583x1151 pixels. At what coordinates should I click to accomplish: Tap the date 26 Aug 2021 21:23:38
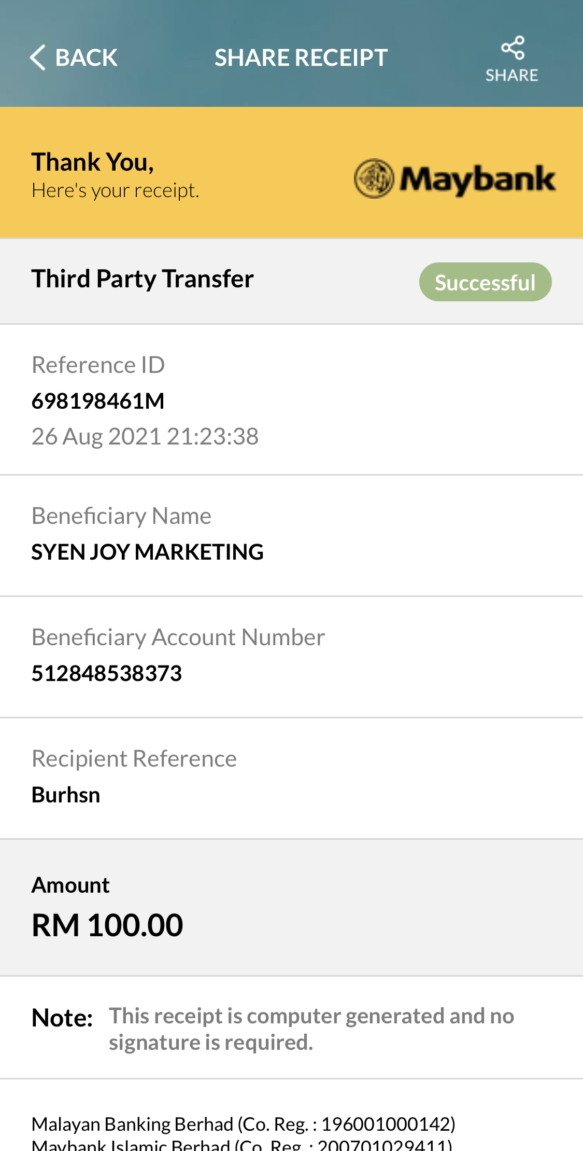[145, 436]
